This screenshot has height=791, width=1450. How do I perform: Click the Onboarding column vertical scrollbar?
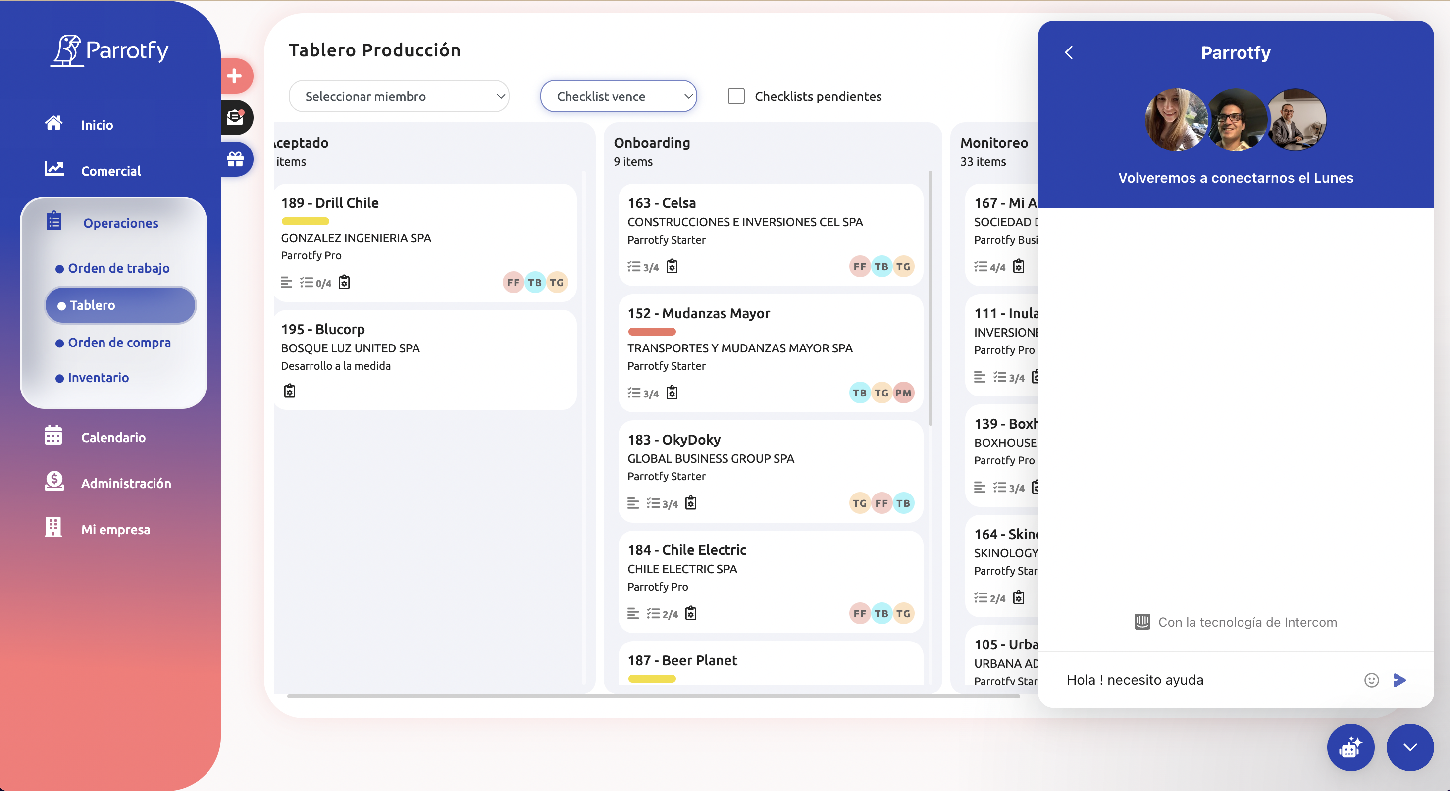tap(931, 298)
